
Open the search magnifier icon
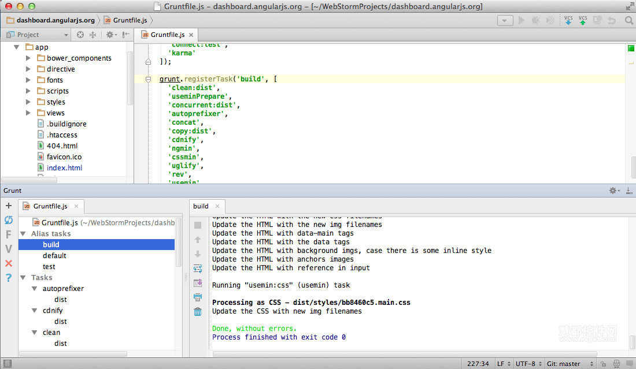(628, 20)
